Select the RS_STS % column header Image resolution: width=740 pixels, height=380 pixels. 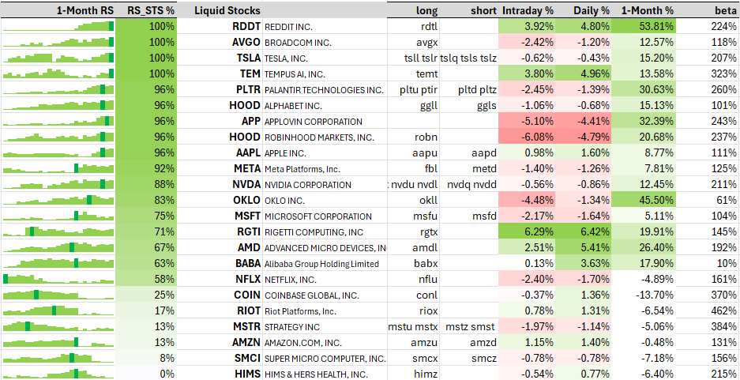146,10
